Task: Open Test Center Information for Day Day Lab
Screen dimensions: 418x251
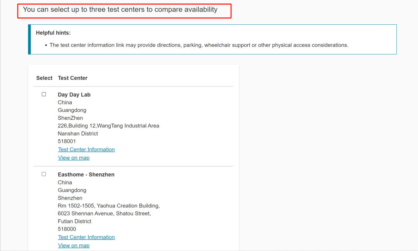Action: tap(86, 149)
